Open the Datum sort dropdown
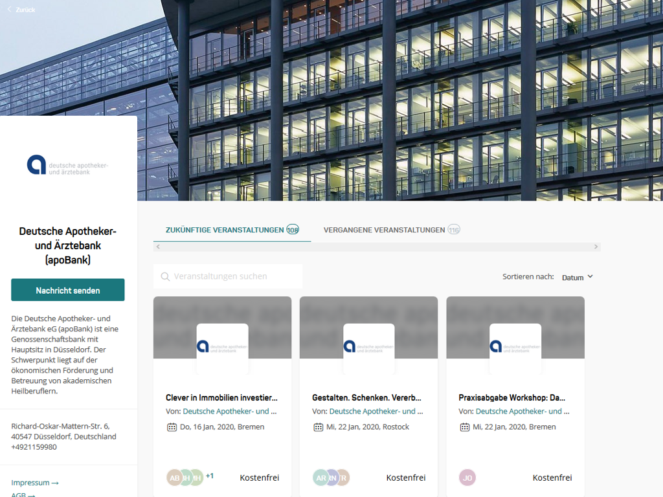The image size is (663, 497). pos(577,277)
